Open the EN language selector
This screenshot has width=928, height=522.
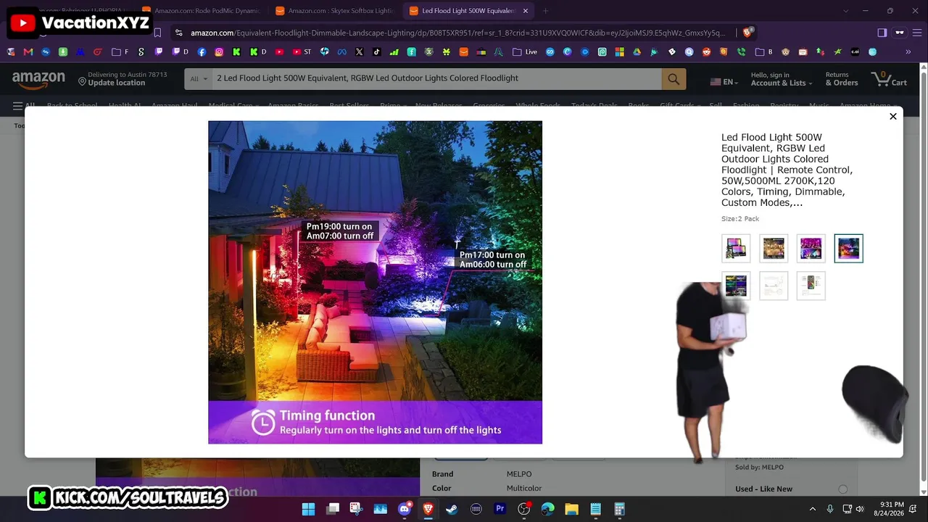(x=724, y=82)
